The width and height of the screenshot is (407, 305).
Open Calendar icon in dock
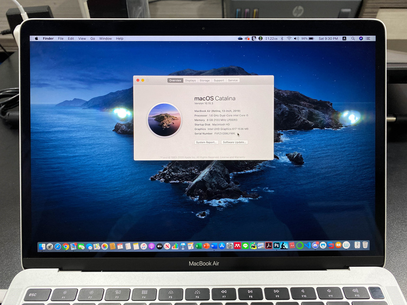tap(120, 246)
